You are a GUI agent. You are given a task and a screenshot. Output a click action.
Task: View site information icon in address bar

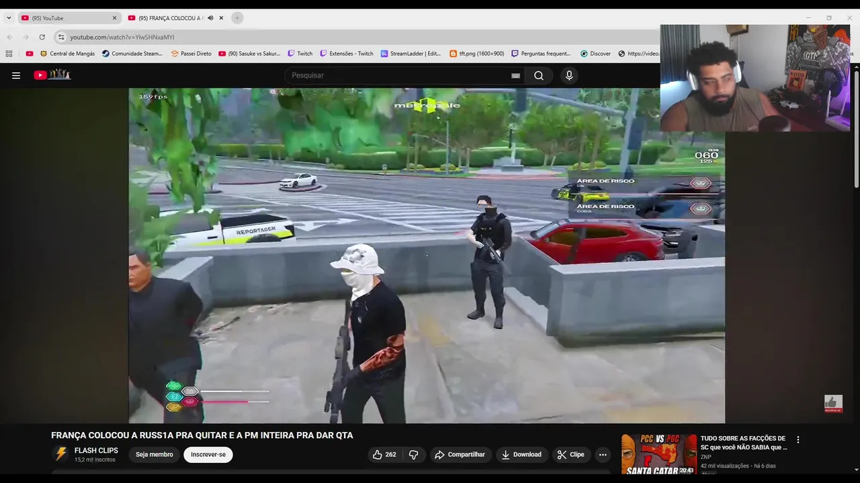click(x=61, y=37)
